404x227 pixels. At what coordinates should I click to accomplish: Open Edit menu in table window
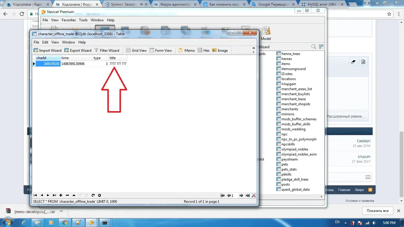[x=45, y=42]
